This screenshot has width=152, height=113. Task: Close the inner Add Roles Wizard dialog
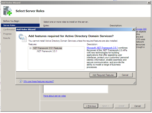(134, 29)
